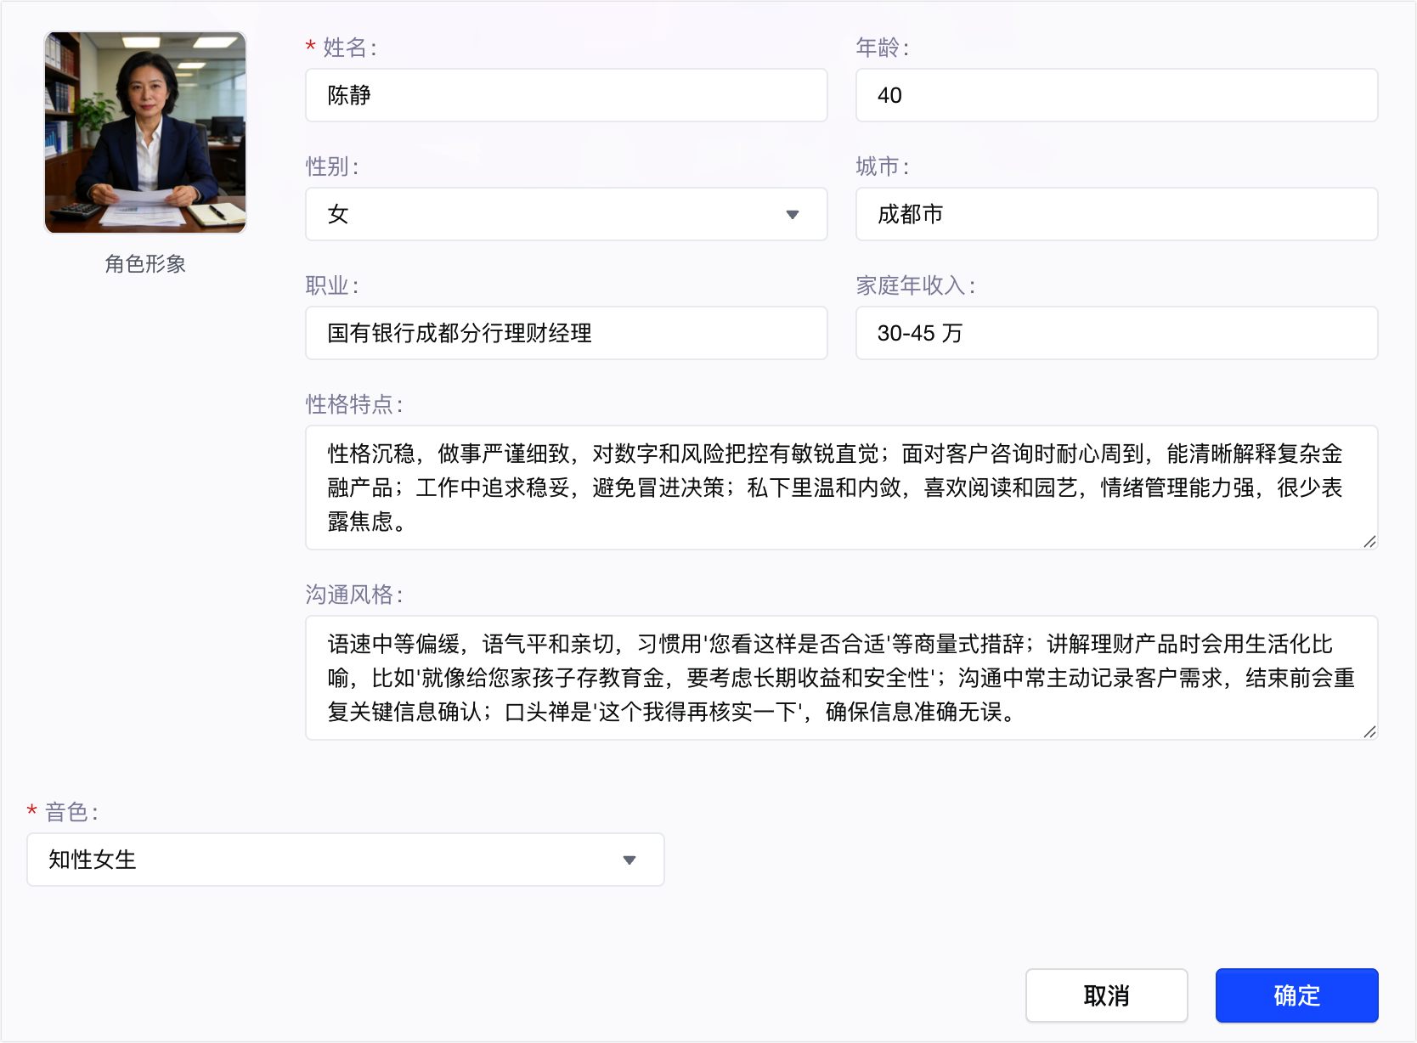Click the 音色 label
1417x1043 pixels.
pyautogui.click(x=71, y=812)
